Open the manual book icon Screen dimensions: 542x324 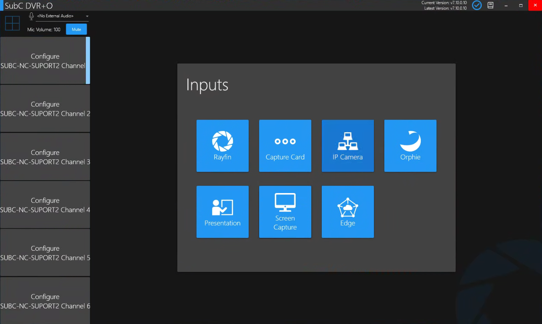(x=490, y=5)
